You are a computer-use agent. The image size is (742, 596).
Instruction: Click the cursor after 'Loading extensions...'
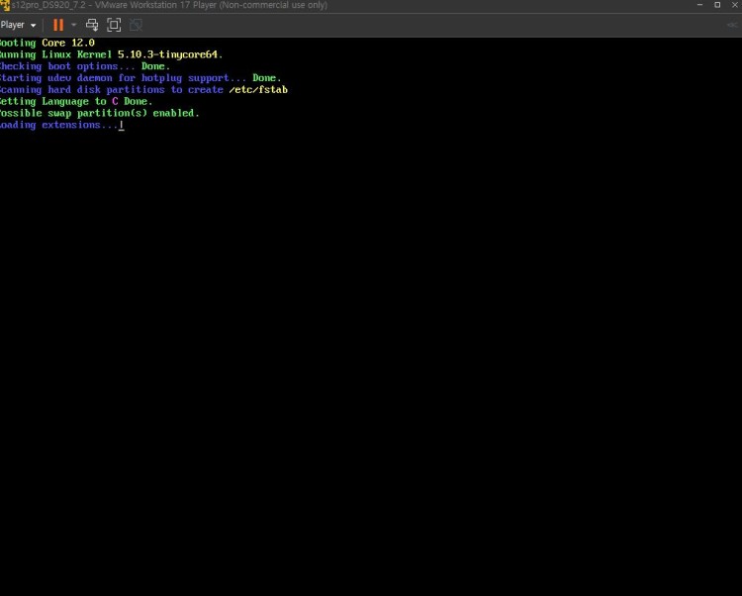(x=121, y=126)
